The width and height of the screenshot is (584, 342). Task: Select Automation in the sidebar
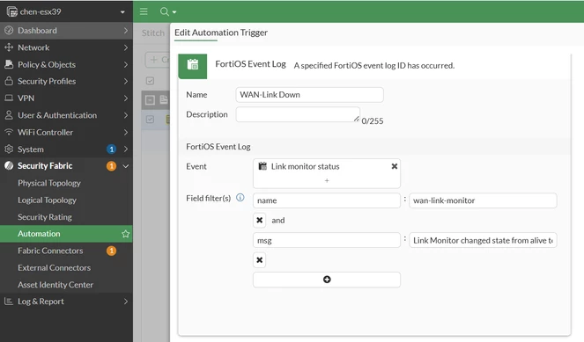point(66,234)
